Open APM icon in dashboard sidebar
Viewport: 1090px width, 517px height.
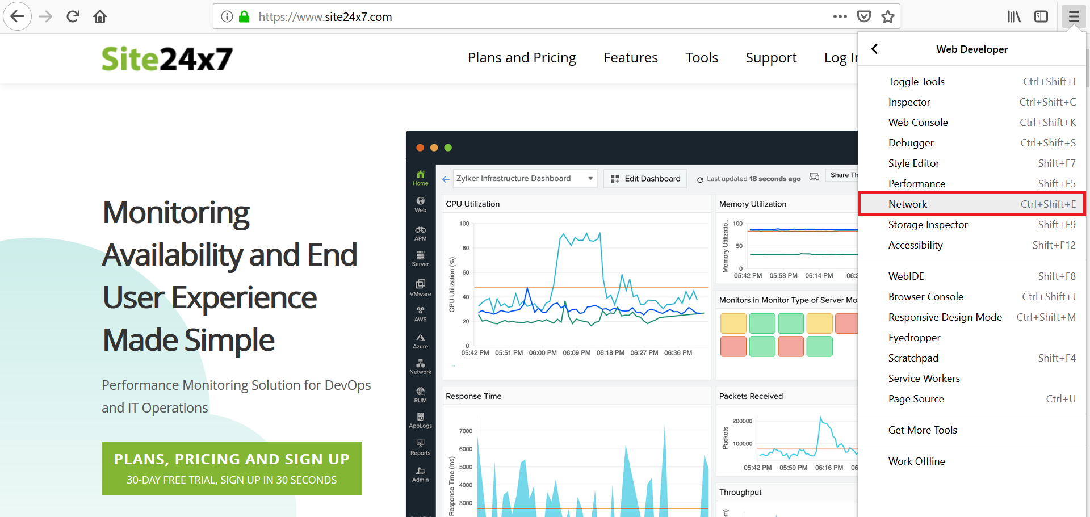(x=421, y=233)
